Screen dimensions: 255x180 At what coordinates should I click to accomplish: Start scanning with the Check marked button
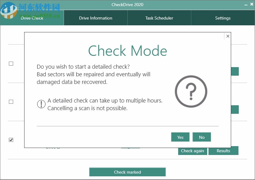pos(127,172)
